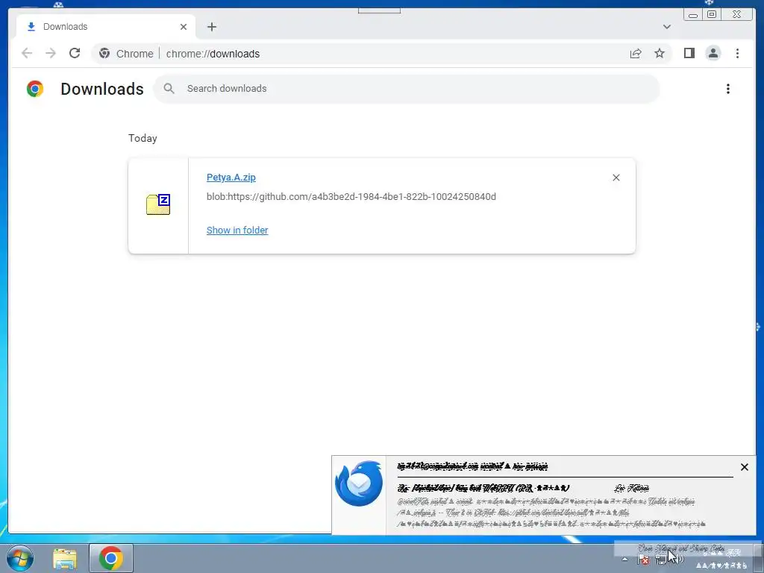Open the site info Chrome icon in the address bar

click(104, 53)
